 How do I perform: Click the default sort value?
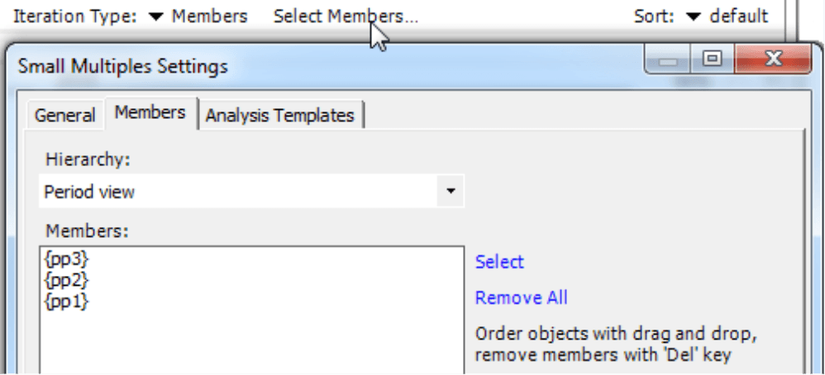pos(739,17)
